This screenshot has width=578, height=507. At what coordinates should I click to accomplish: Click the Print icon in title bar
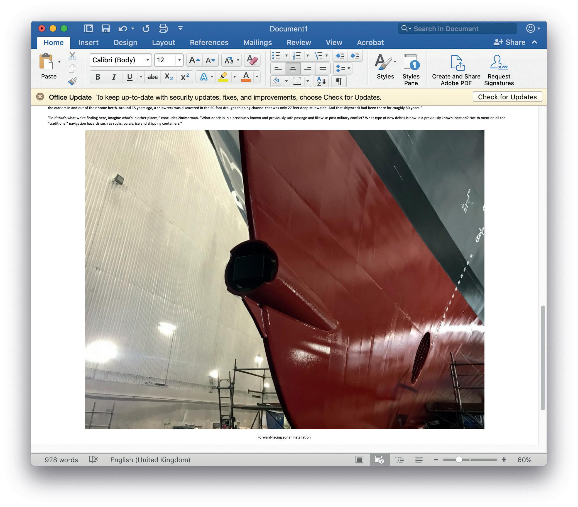click(163, 29)
